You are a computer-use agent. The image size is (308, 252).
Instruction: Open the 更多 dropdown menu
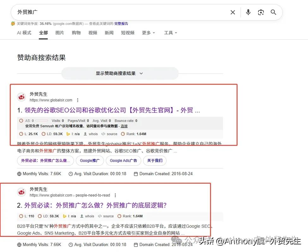(148, 32)
